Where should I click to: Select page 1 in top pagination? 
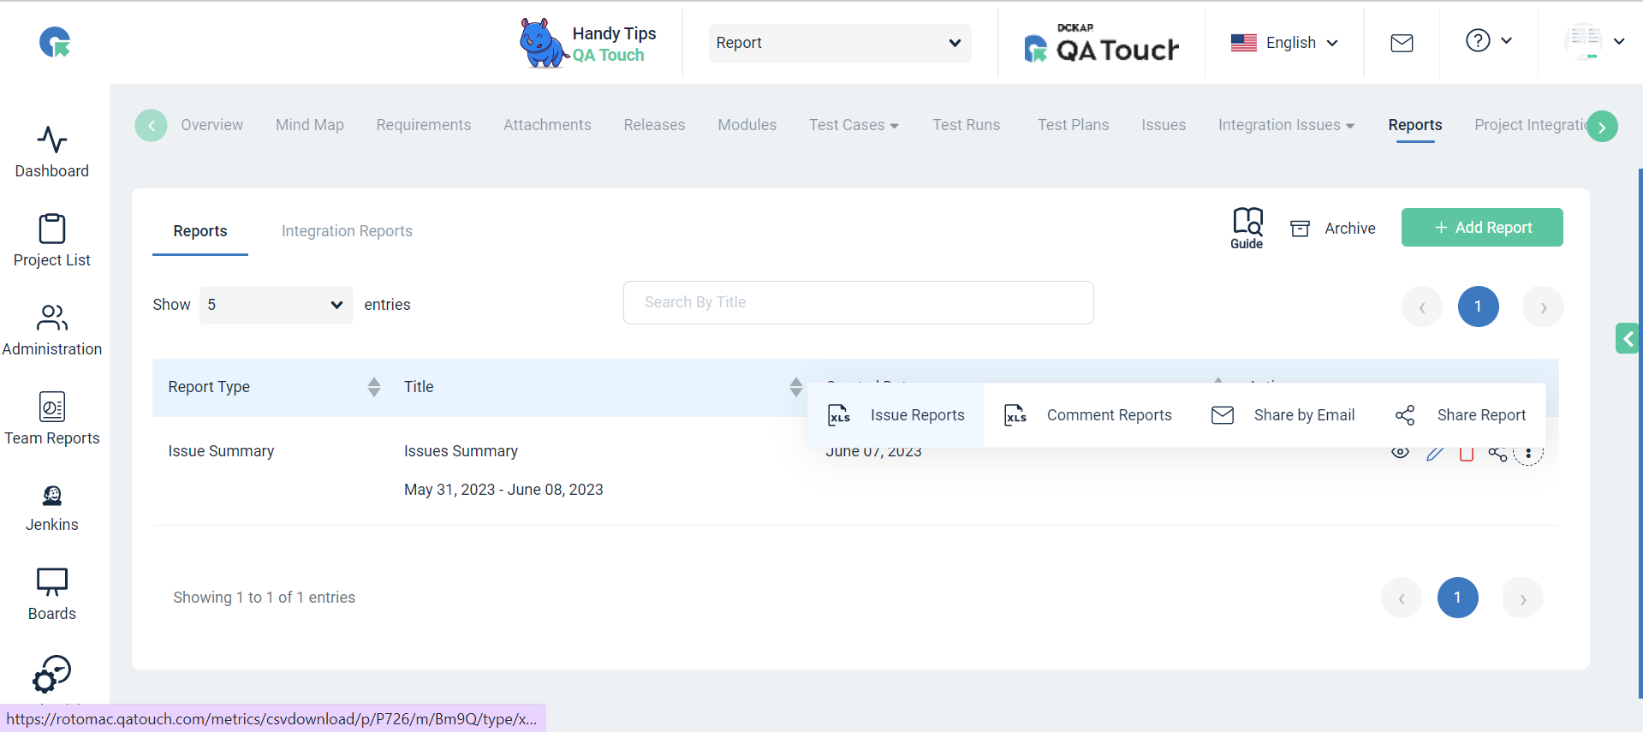pos(1478,306)
